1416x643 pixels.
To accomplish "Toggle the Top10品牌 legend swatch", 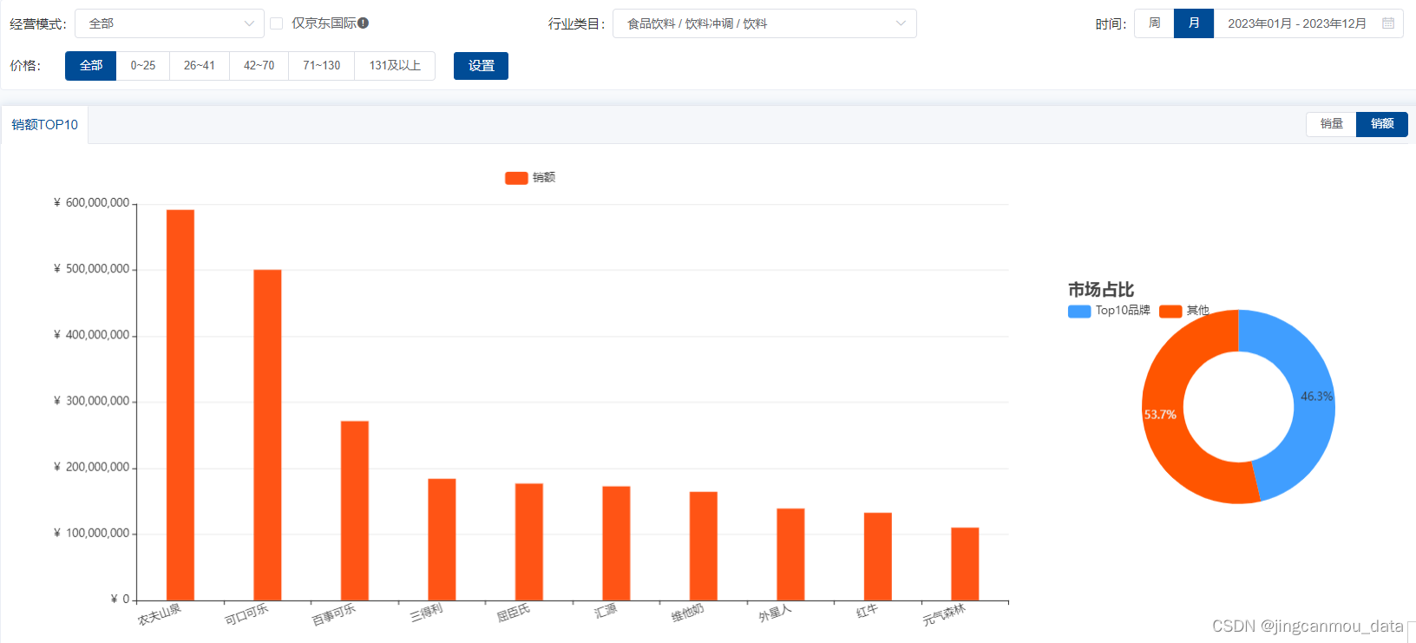I will point(1079,312).
